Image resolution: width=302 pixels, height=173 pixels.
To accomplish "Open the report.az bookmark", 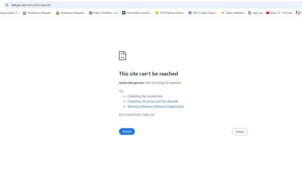I will pyautogui.click(x=255, y=13).
